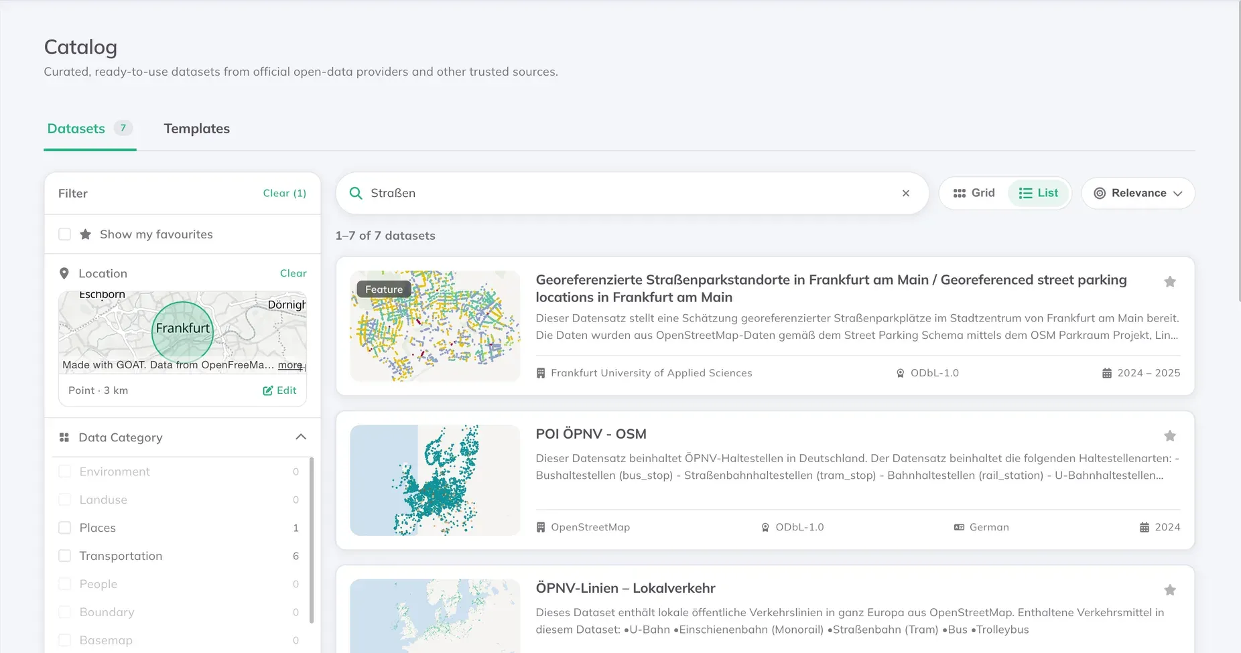Screen dimensions: 1241x653
Task: Tick the Show my favourites checkbox
Action: click(x=65, y=234)
